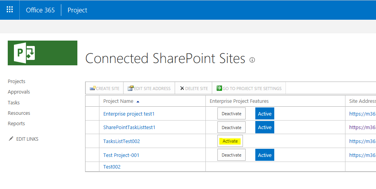Open site address of TasksListTest002
Viewport: 376px width, 189px height.
tap(362, 141)
